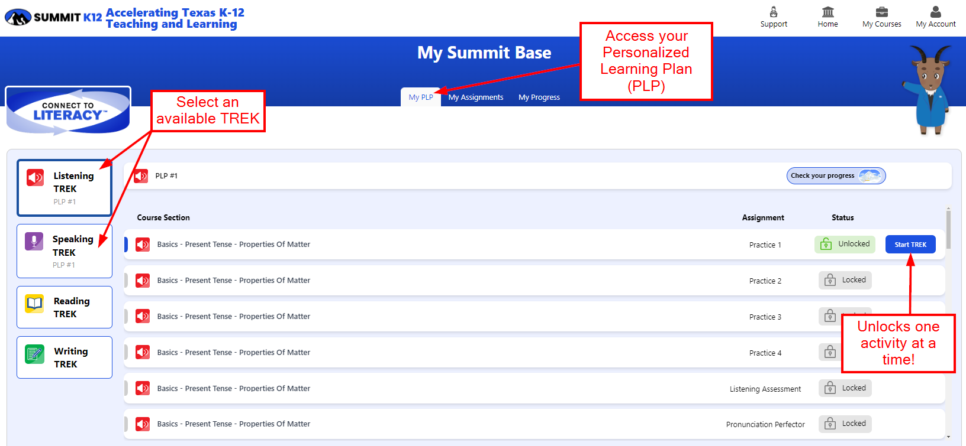
Task: Click the PLP #1 header text
Action: point(166,176)
